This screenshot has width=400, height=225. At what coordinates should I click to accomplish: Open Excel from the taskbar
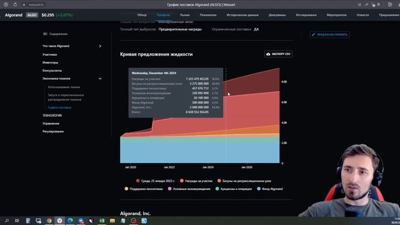102,221
